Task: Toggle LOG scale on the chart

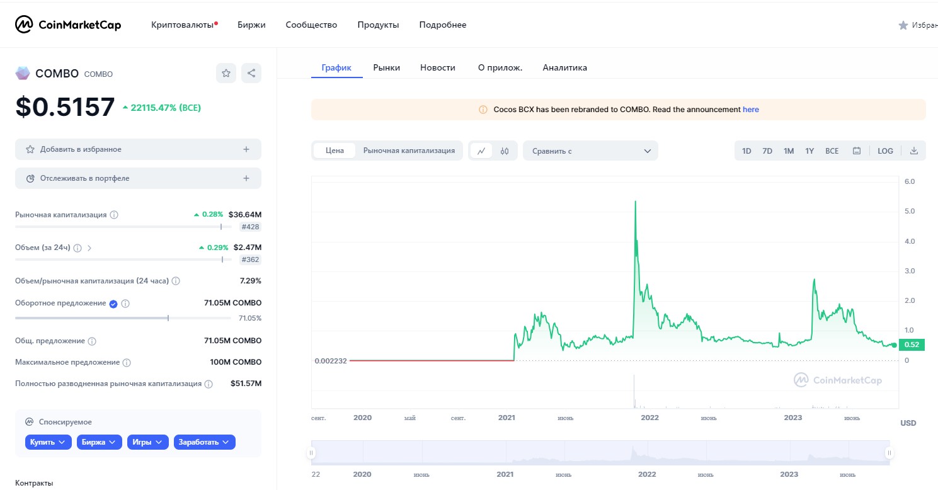Action: pos(885,151)
